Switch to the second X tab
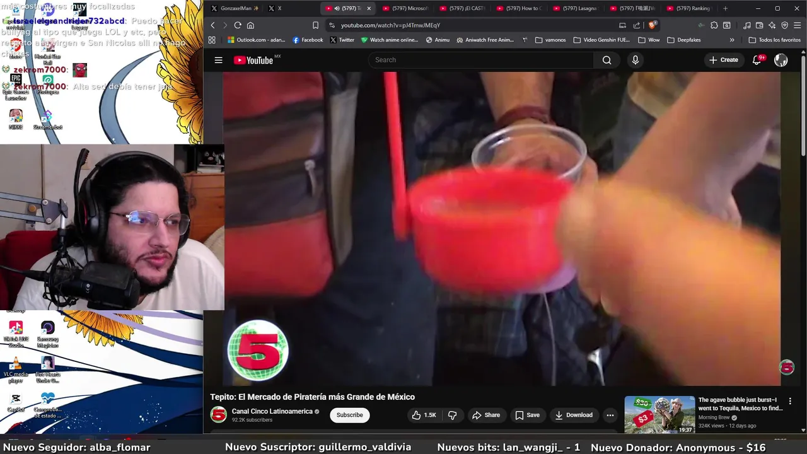Viewport: 807px width, 454px height. 291,8
